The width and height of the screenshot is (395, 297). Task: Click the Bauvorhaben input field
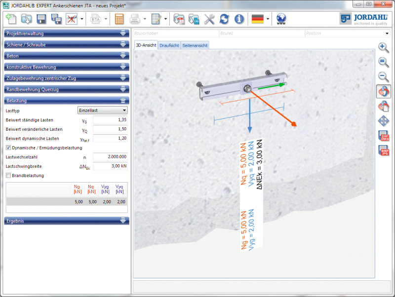[176, 33]
